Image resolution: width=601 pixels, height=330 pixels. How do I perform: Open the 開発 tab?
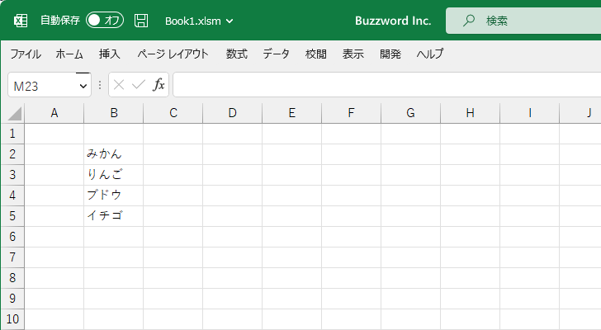tap(390, 54)
